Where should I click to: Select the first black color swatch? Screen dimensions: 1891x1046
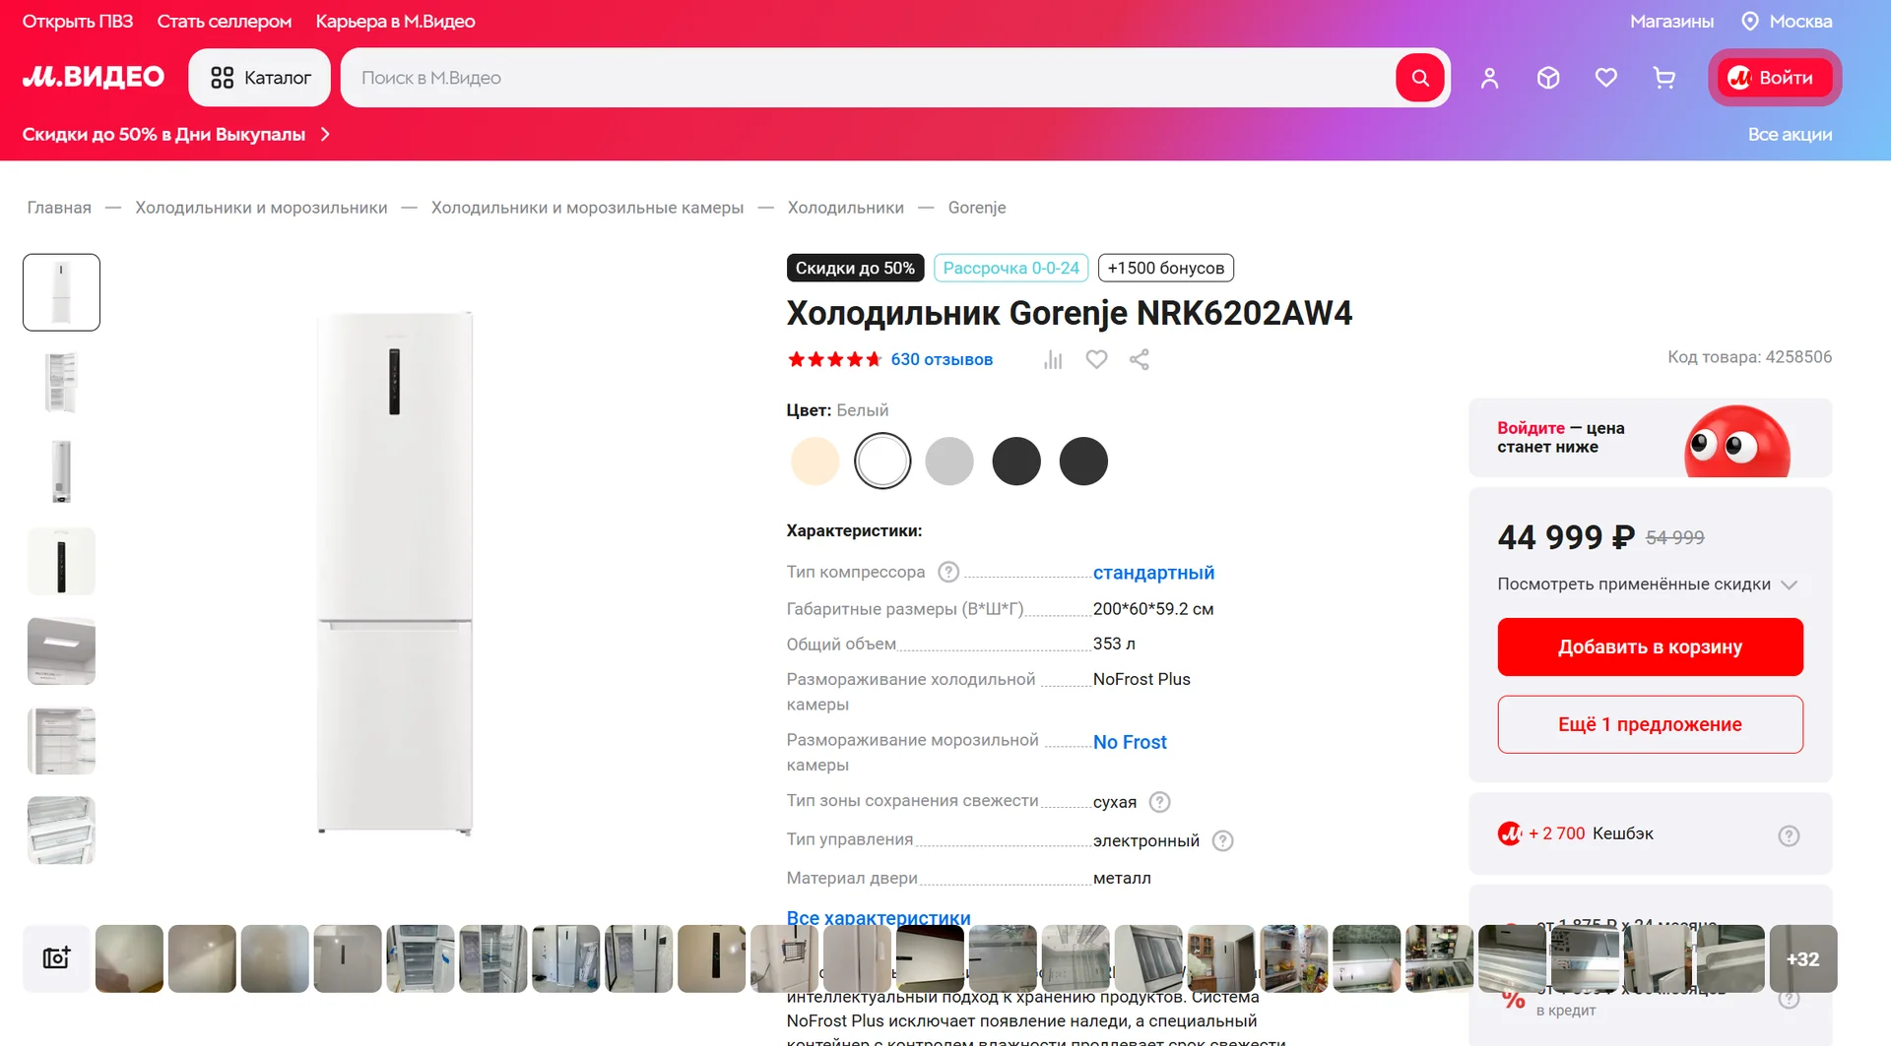[x=1016, y=461]
